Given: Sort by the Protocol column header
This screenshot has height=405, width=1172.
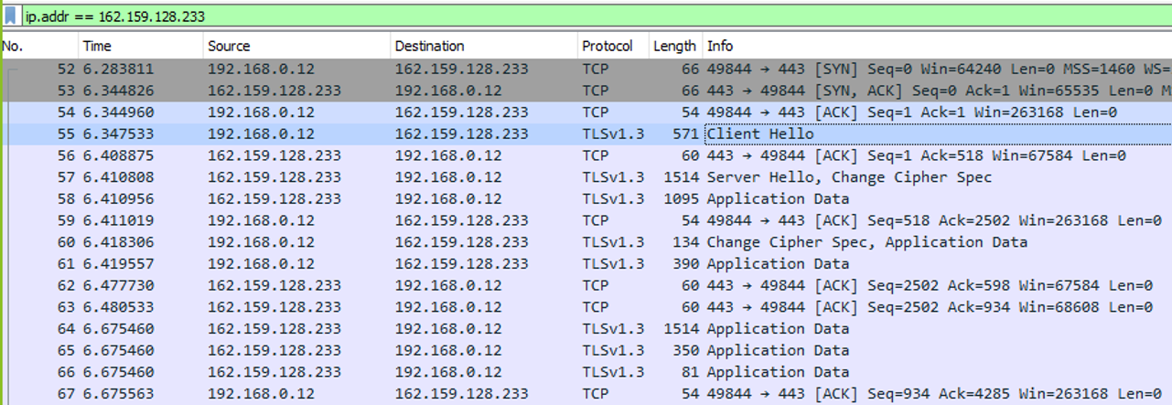Looking at the screenshot, I should [x=612, y=46].
